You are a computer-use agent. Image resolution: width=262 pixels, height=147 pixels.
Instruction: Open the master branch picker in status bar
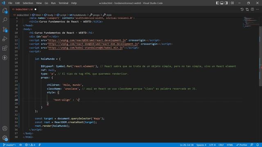[x=9, y=145]
